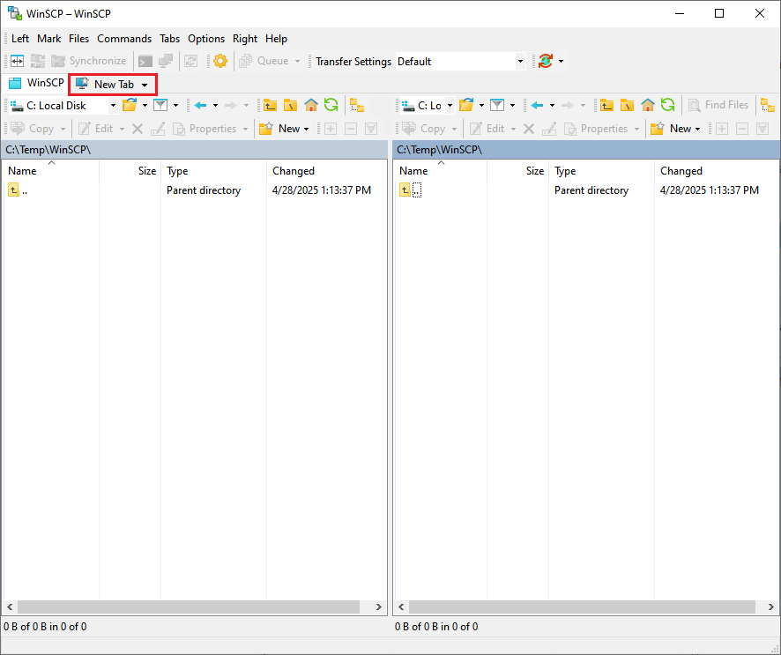This screenshot has width=781, height=655.
Task: Go to root directory in left panel
Action: coord(290,105)
